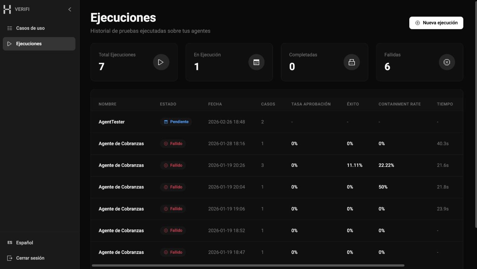Click the list icon beside Casos de uso

pos(11,28)
